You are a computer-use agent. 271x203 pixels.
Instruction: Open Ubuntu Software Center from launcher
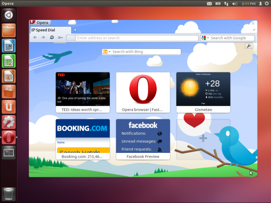pyautogui.click(x=9, y=91)
